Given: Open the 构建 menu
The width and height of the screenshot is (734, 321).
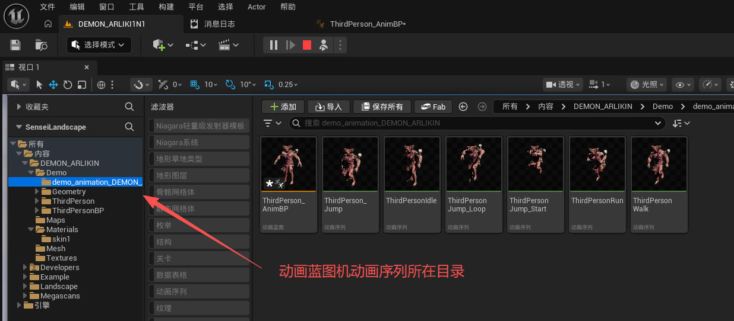Looking at the screenshot, I should coord(166,7).
